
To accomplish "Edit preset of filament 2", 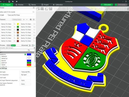I will [34, 24].
